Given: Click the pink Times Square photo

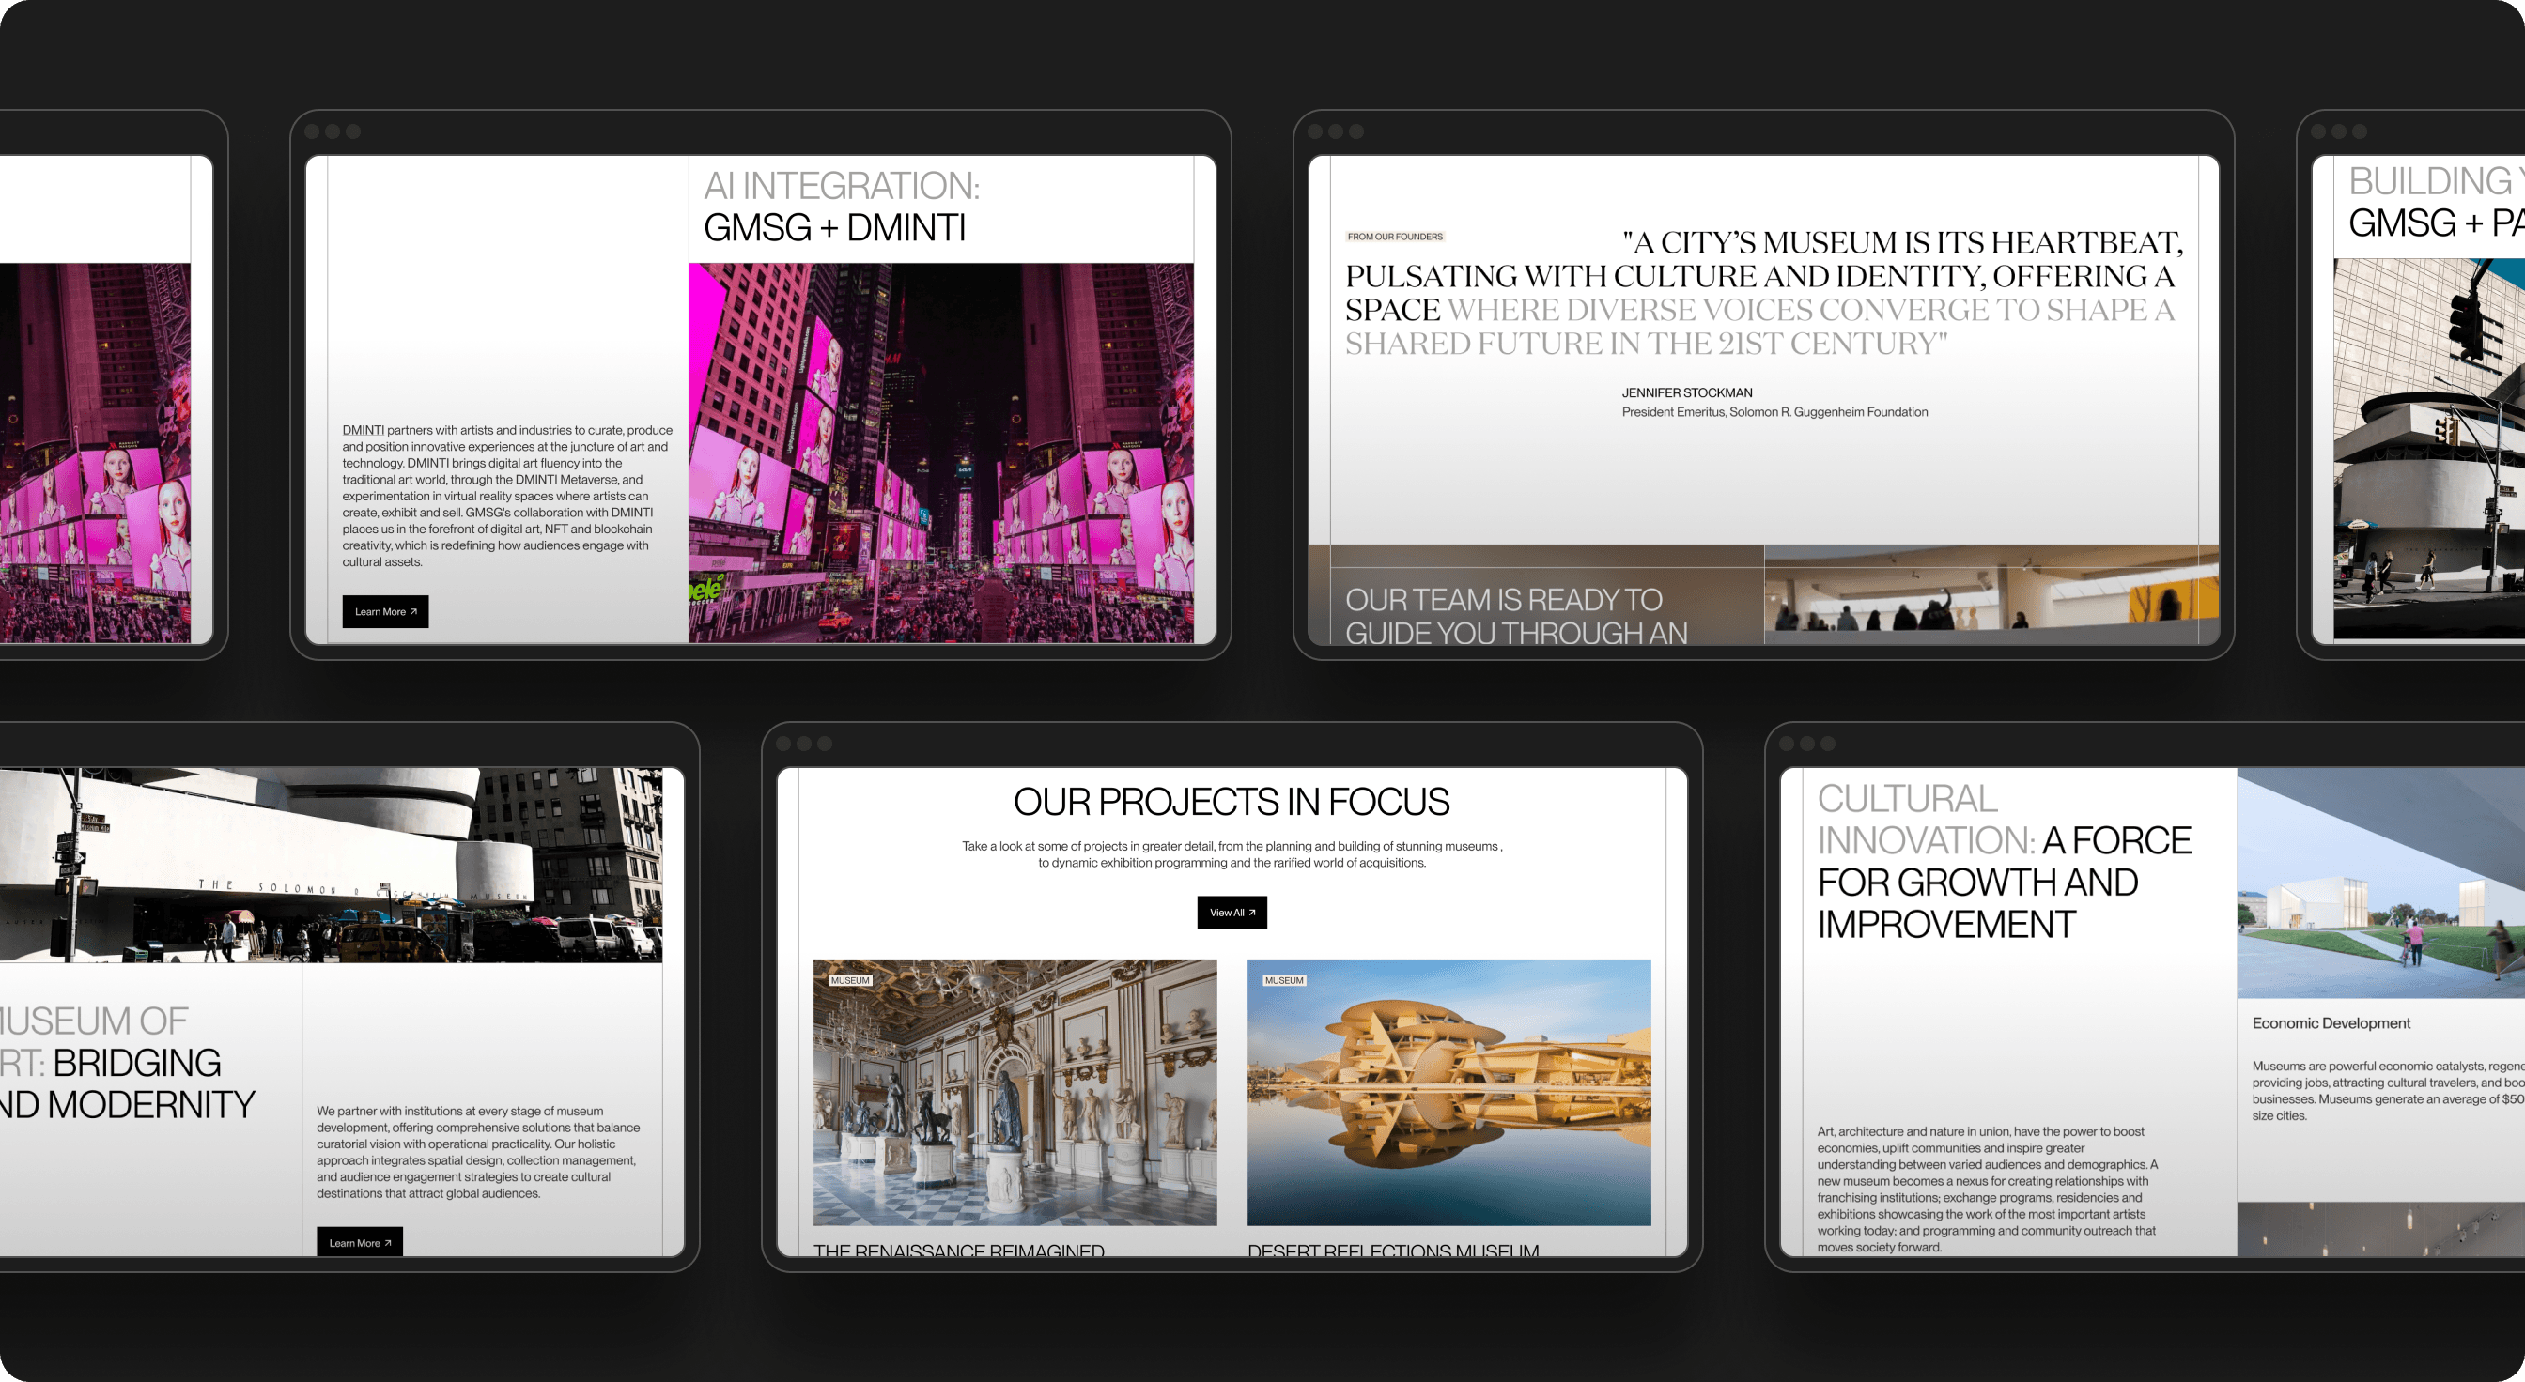Looking at the screenshot, I should 940,453.
